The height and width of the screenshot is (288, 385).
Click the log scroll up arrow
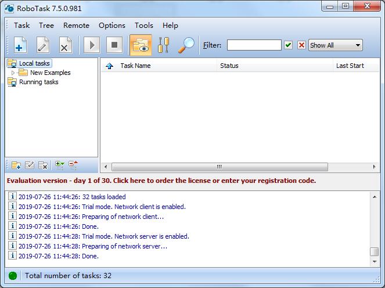[x=375, y=197]
